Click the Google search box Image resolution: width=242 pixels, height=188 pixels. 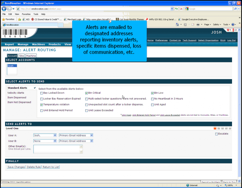pos(209,9)
